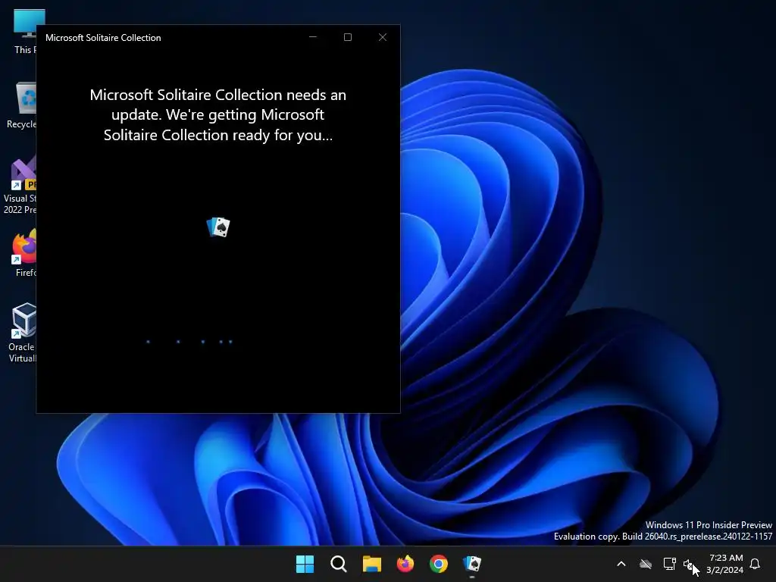Open taskbar Search
Image resolution: width=776 pixels, height=582 pixels.
[x=339, y=564]
